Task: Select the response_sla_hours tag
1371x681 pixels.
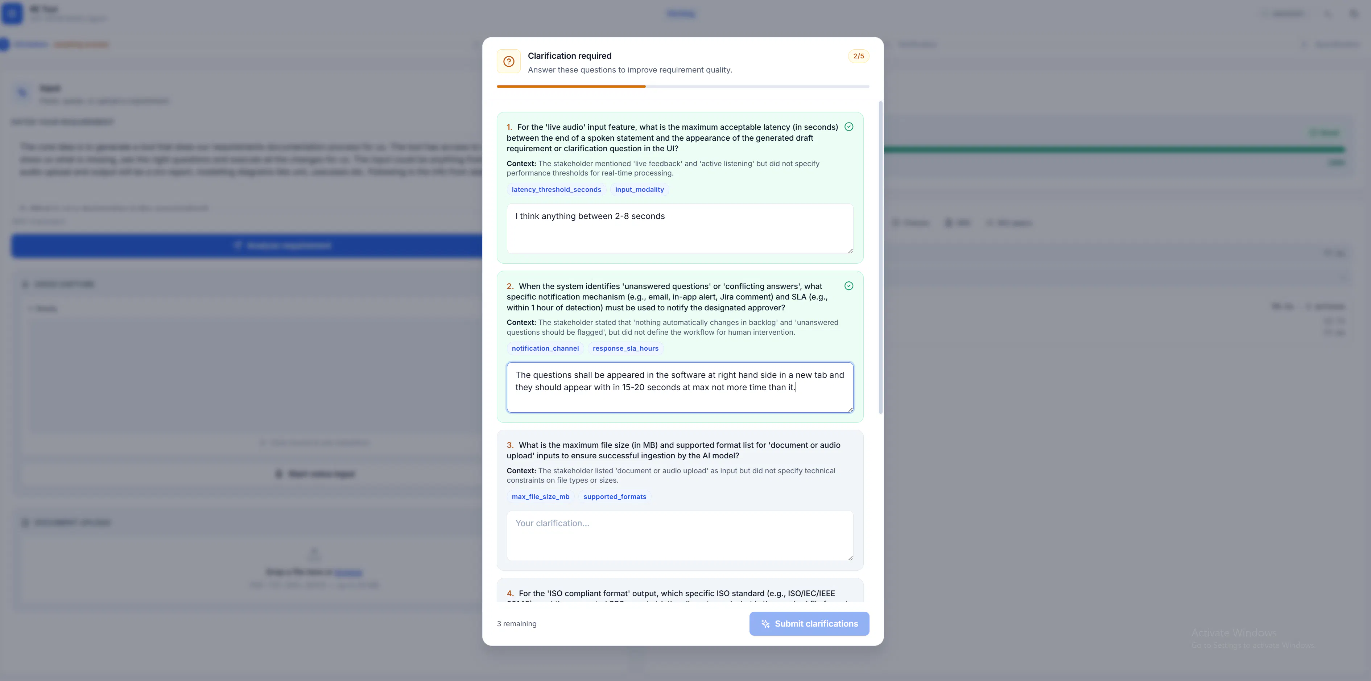Action: tap(625, 348)
